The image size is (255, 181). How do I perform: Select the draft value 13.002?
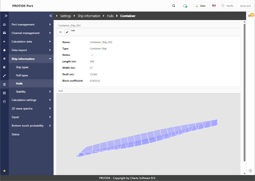click(x=93, y=74)
